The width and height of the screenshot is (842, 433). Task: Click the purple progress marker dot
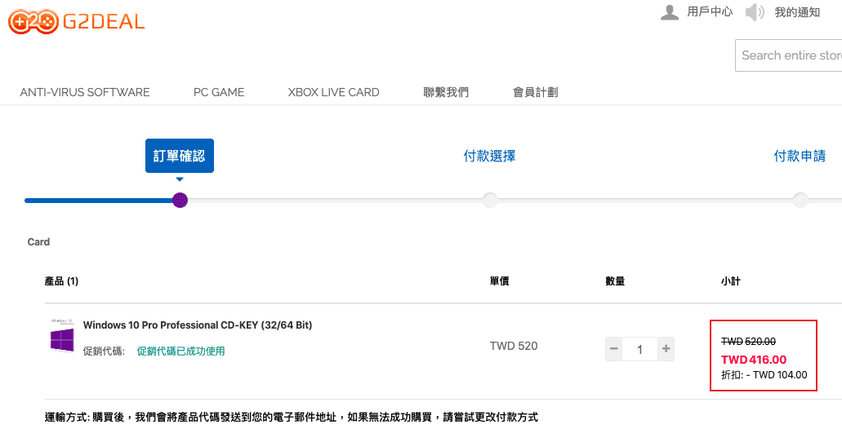click(180, 200)
